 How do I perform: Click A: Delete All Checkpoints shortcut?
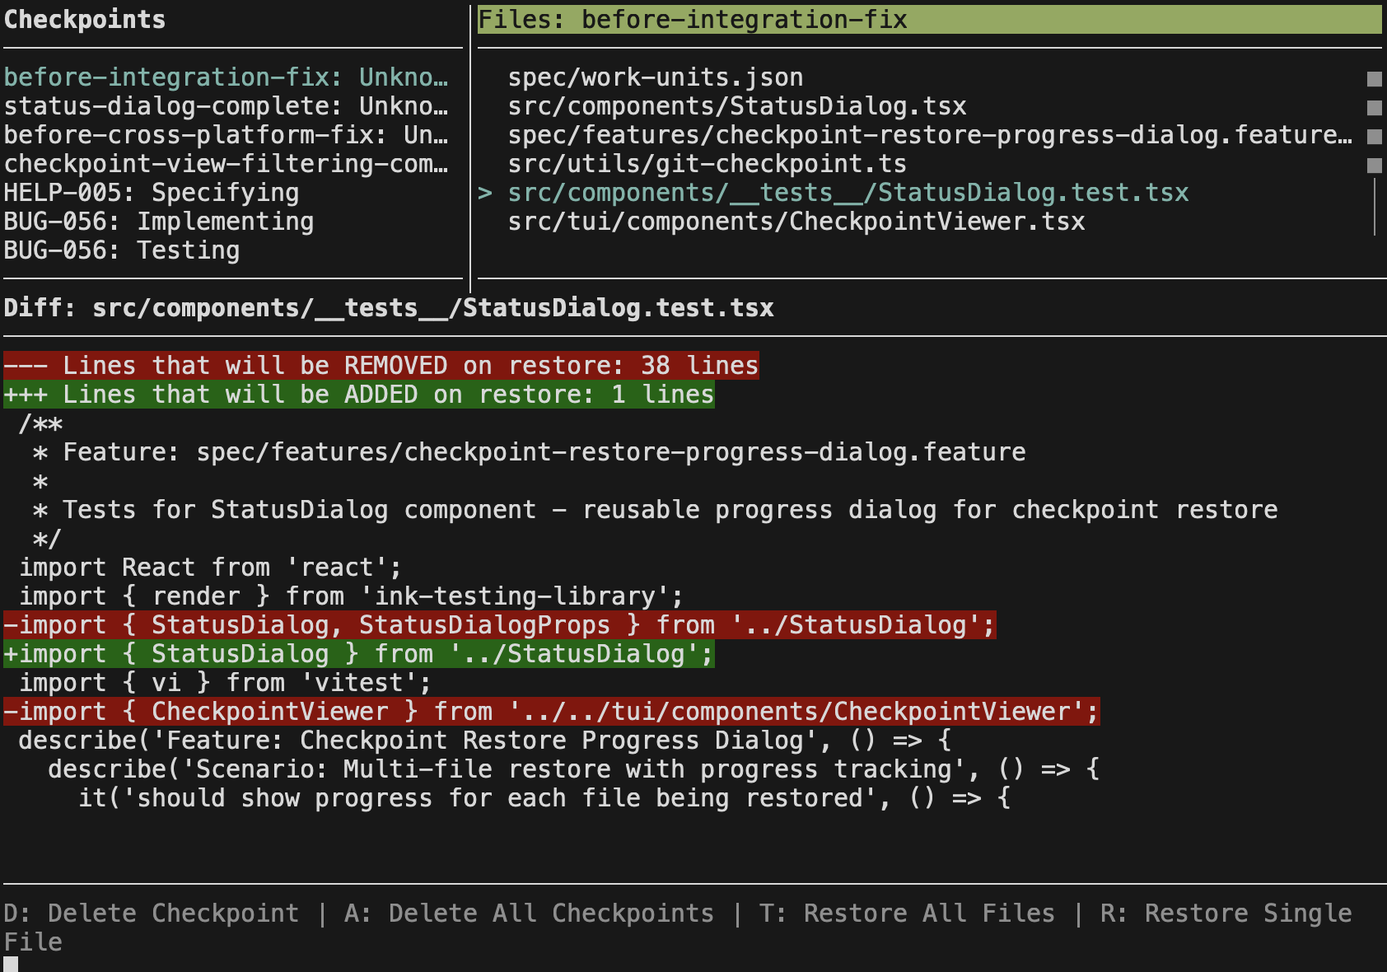(530, 914)
